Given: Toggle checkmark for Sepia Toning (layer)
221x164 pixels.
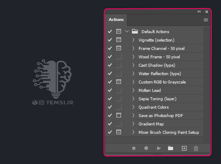Looking at the screenshot, I should 110,99.
